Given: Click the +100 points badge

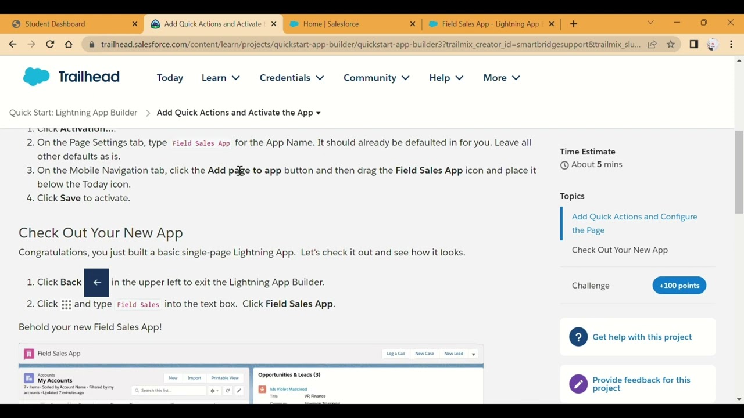Looking at the screenshot, I should (679, 286).
